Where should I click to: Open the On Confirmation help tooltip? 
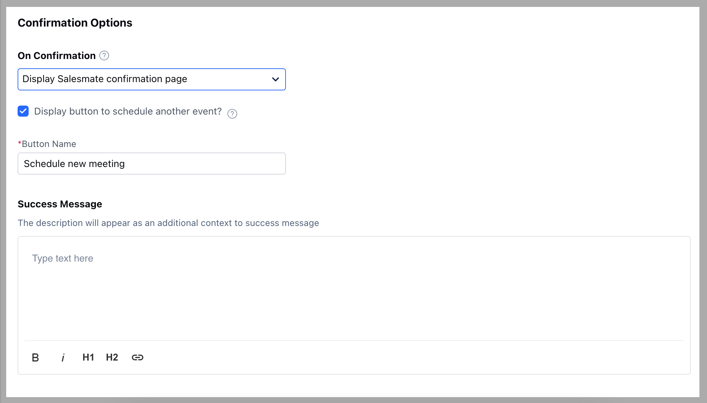click(104, 55)
